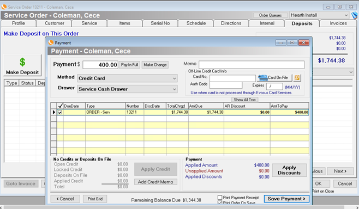The image size is (359, 209).
Task: Click the blue icon next to Hearth Install dropdown
Action: click(354, 16)
